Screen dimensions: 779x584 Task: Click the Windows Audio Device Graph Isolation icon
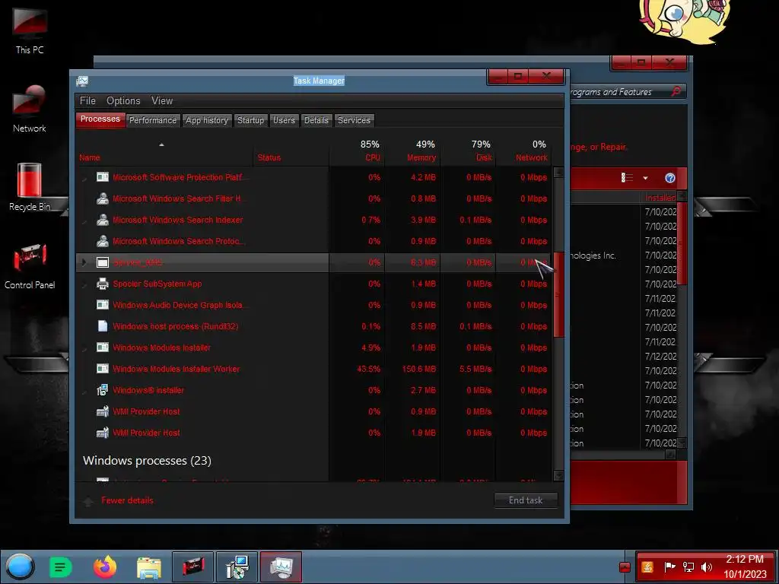[103, 305]
